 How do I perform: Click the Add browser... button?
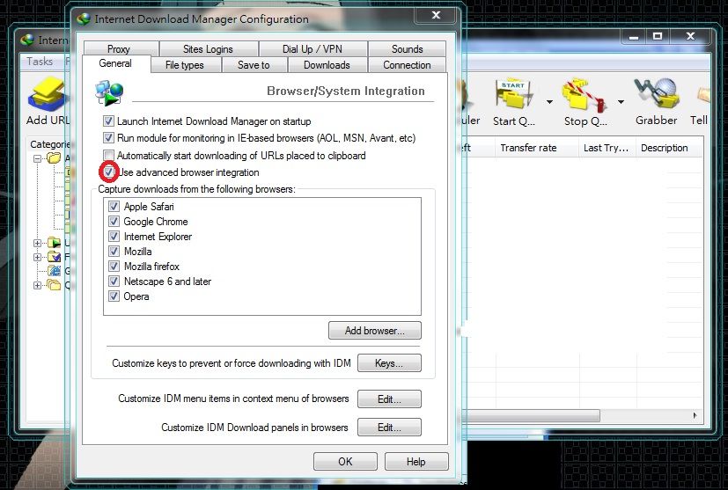[375, 331]
